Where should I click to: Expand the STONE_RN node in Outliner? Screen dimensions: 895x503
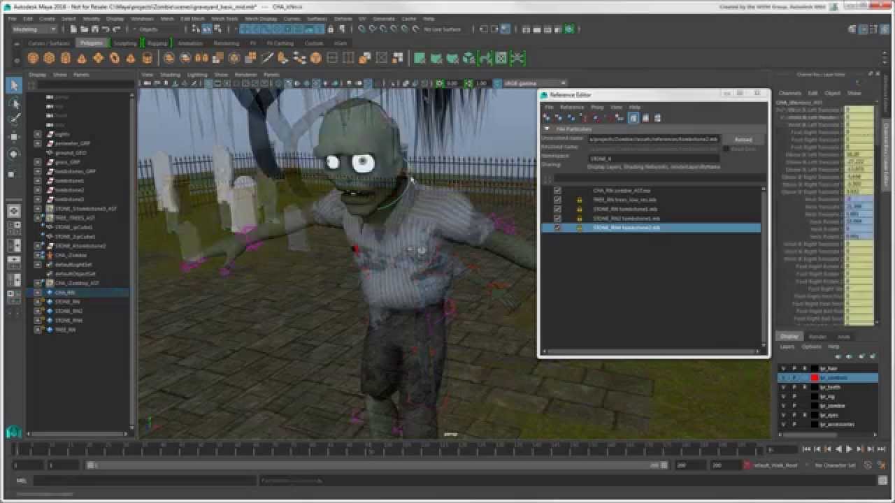click(38, 302)
